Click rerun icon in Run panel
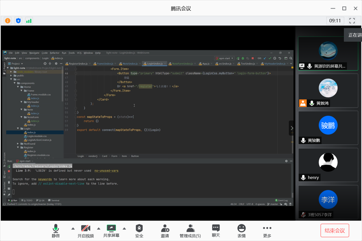 (x=9, y=166)
